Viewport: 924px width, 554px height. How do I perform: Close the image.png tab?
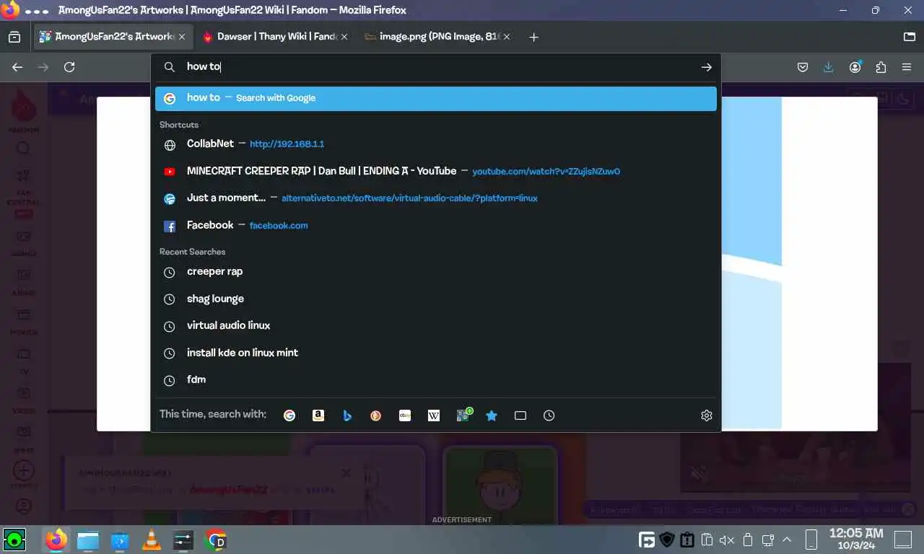tap(507, 37)
